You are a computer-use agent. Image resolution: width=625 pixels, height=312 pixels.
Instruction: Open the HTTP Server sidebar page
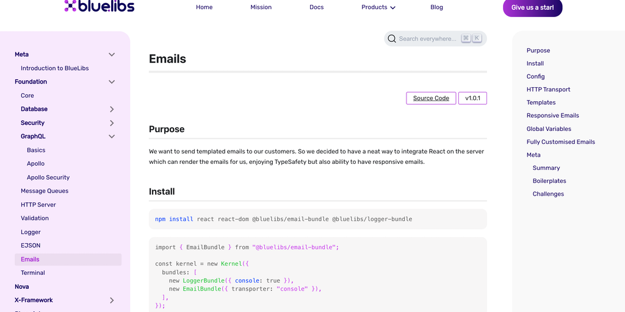pyautogui.click(x=38, y=205)
